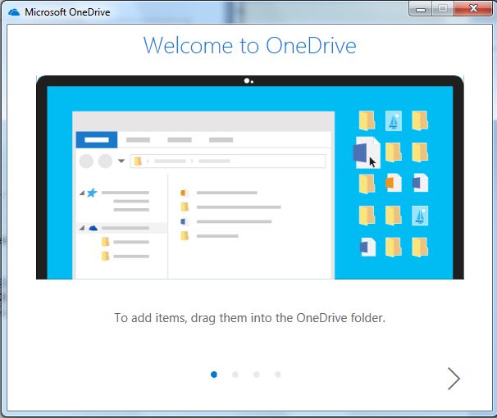Screen dimensions: 497x418
Task: Select the third pagination dot
Action: pyautogui.click(x=257, y=375)
